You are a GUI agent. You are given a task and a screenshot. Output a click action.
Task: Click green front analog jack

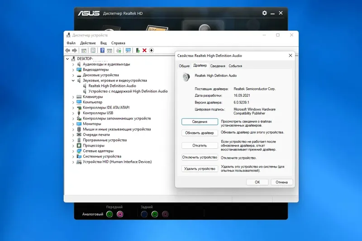pyautogui.click(x=110, y=214)
